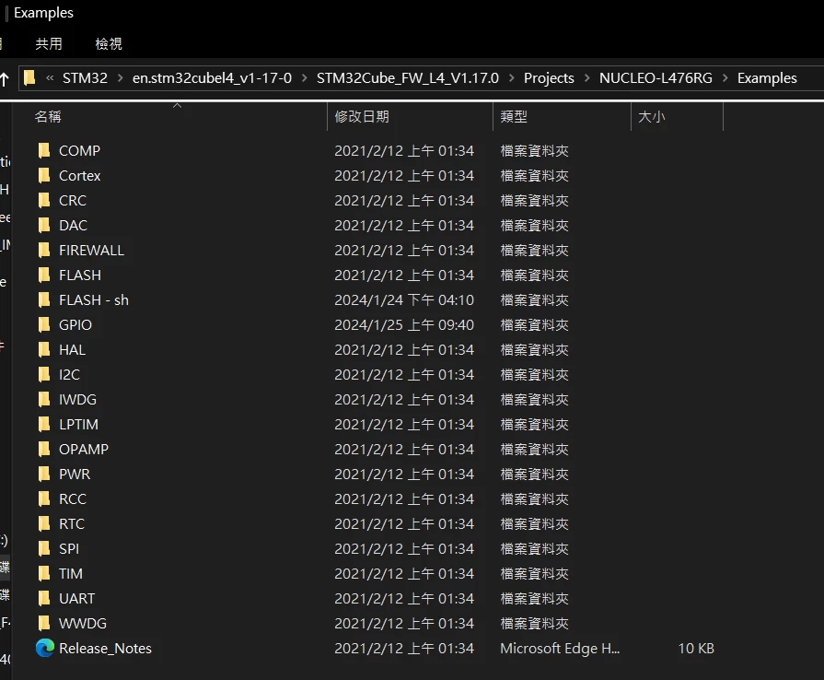Click the WWDG folder icon

coord(44,624)
